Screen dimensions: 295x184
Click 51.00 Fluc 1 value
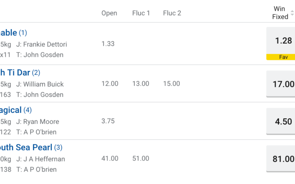point(141,158)
